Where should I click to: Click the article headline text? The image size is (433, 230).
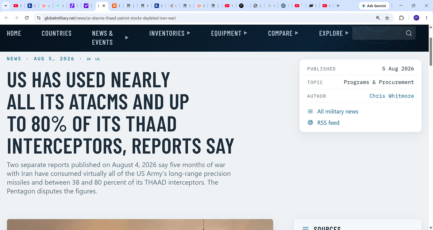coord(120,113)
